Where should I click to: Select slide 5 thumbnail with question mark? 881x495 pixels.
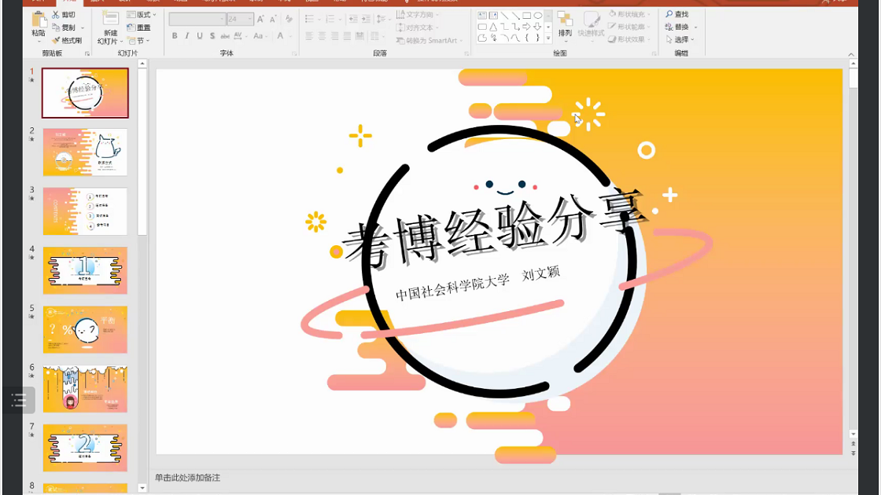86,329
